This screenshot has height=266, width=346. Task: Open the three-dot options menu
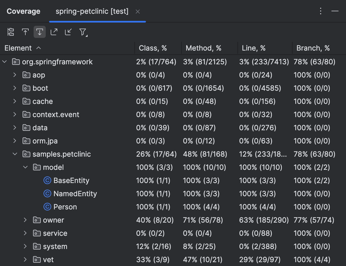click(x=321, y=11)
